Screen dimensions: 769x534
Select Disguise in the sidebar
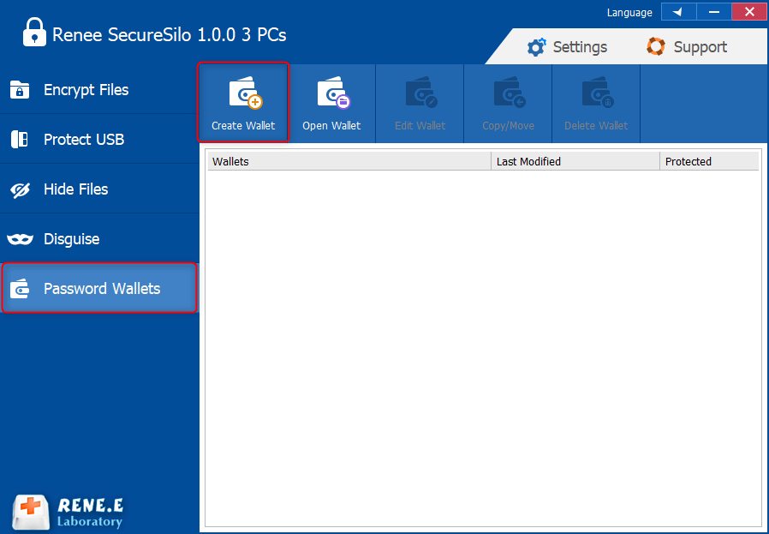(71, 238)
